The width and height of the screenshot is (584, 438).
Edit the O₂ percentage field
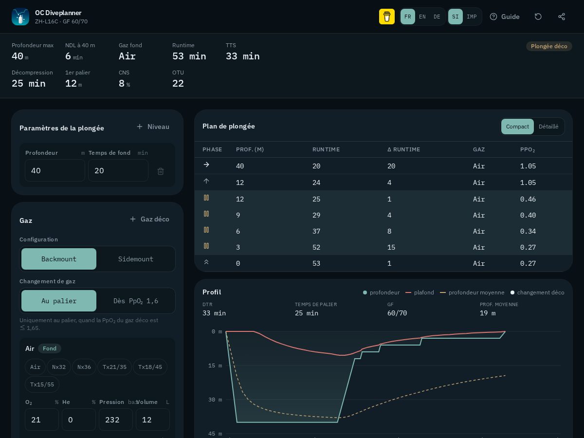point(42,420)
